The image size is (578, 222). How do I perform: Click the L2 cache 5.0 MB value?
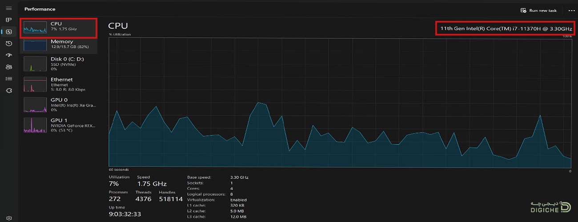237,211
